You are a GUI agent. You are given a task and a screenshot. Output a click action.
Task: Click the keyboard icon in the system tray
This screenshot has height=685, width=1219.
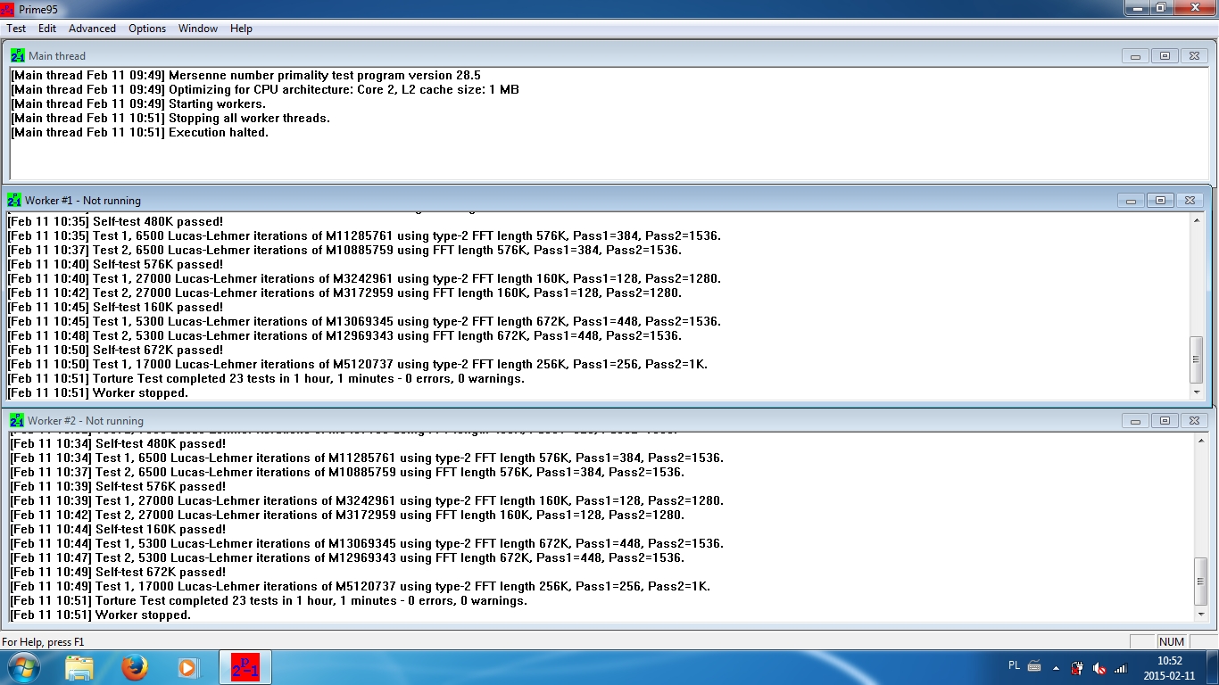(x=1035, y=666)
